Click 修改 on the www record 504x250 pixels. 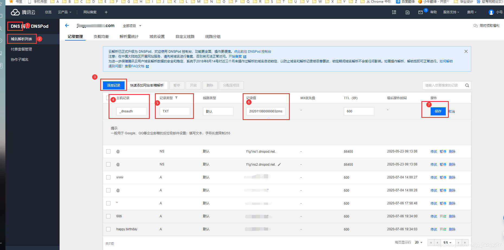pos(434,177)
